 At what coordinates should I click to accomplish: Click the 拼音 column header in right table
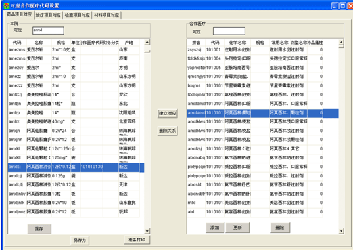(x=196, y=42)
